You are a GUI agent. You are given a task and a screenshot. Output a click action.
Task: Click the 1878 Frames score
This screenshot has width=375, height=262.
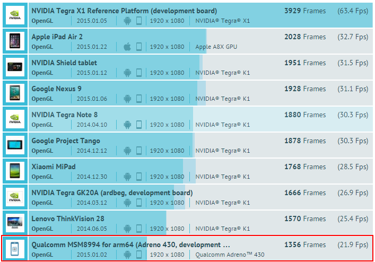pyautogui.click(x=305, y=141)
